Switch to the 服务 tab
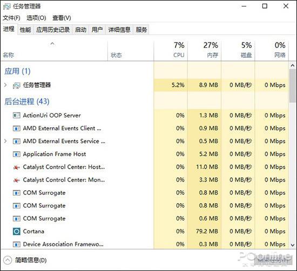 click(141, 30)
